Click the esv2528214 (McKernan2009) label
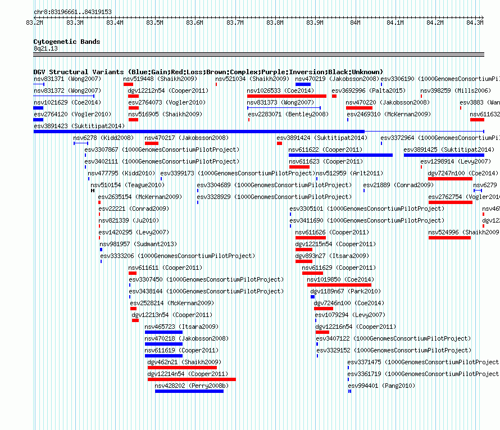Viewport: 500px width, 430px height. point(172,303)
